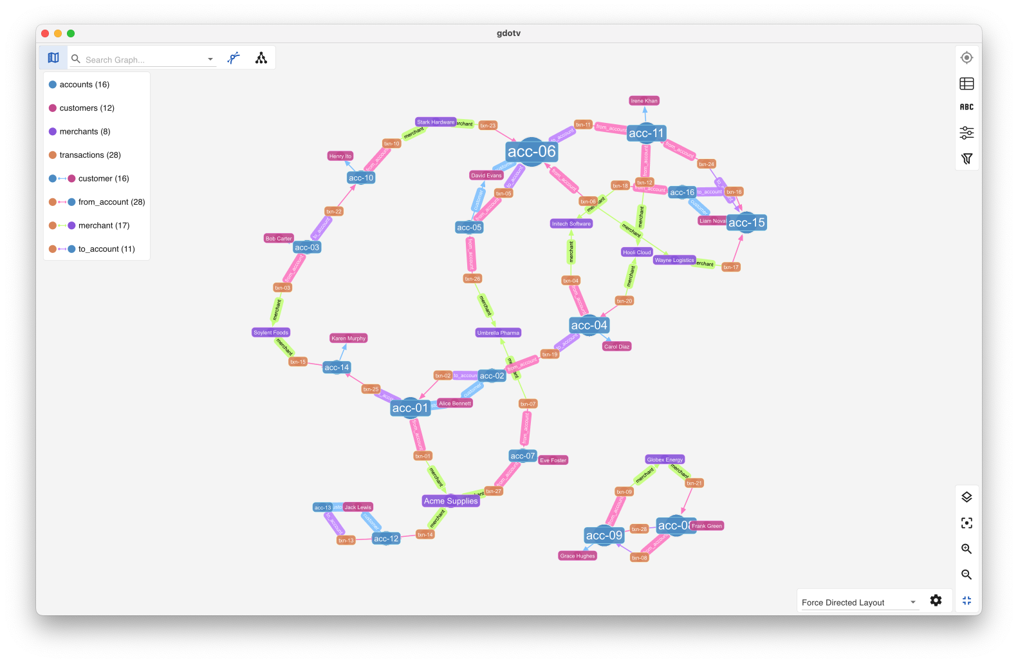Viewport: 1018px width, 663px height.
Task: Select the txn-23 transaction node
Action: [x=488, y=126]
